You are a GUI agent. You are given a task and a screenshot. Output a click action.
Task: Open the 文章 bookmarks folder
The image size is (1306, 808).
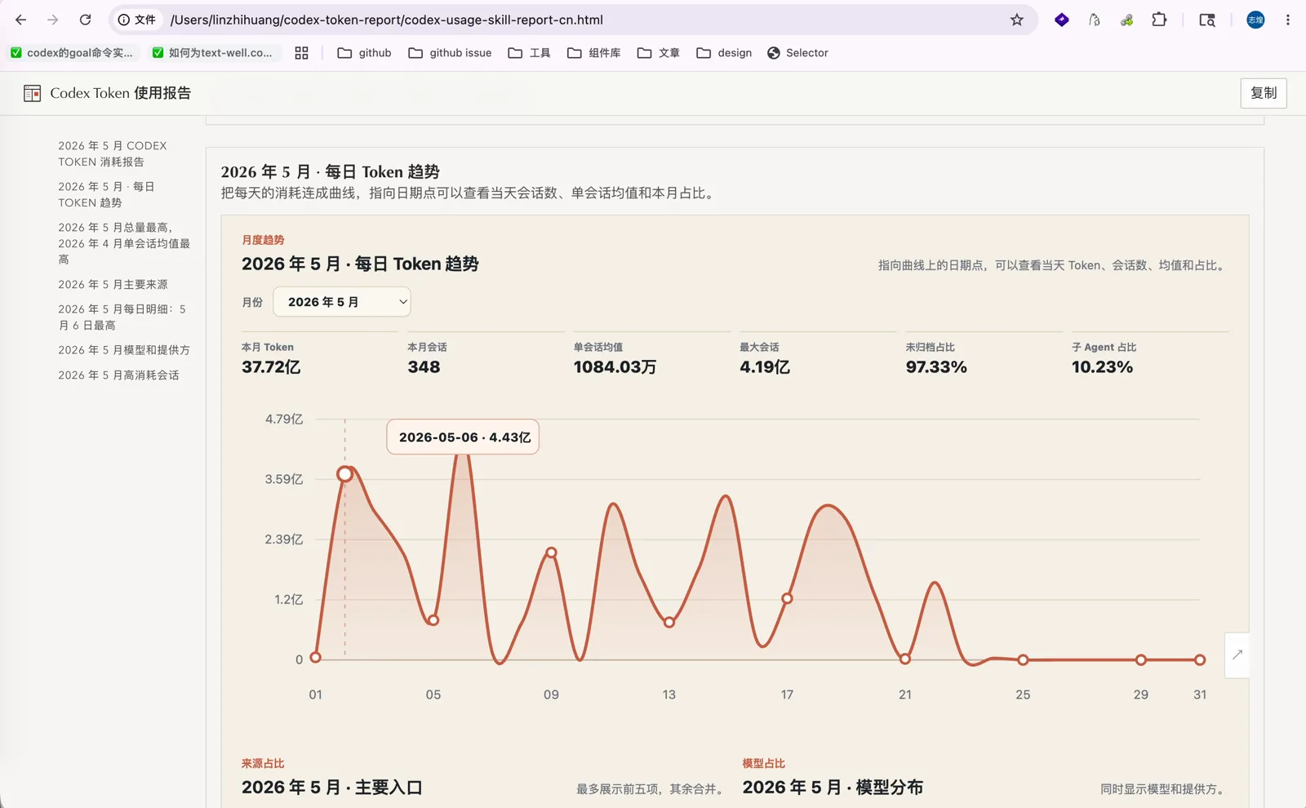click(x=658, y=53)
